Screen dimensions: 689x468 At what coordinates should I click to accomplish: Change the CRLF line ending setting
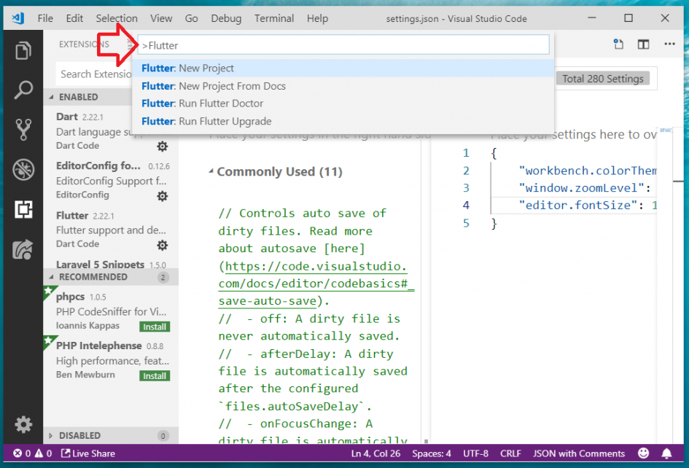point(510,453)
